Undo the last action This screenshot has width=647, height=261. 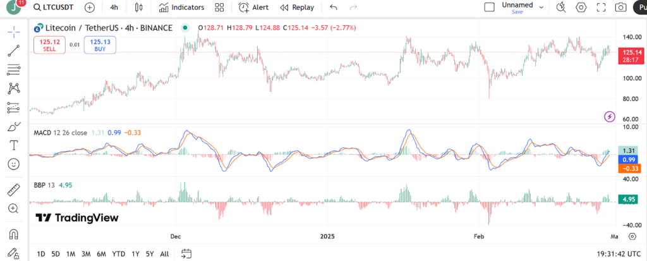pyautogui.click(x=334, y=8)
